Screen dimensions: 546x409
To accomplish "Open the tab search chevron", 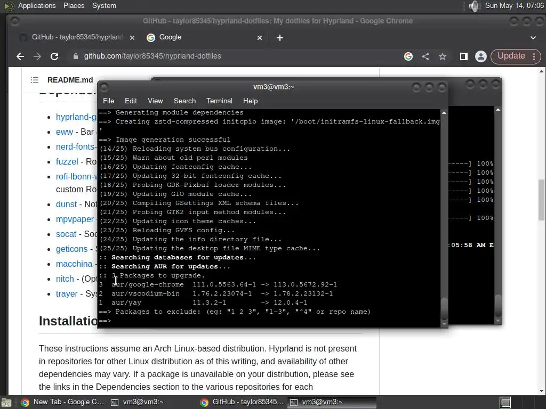I will [533, 38].
